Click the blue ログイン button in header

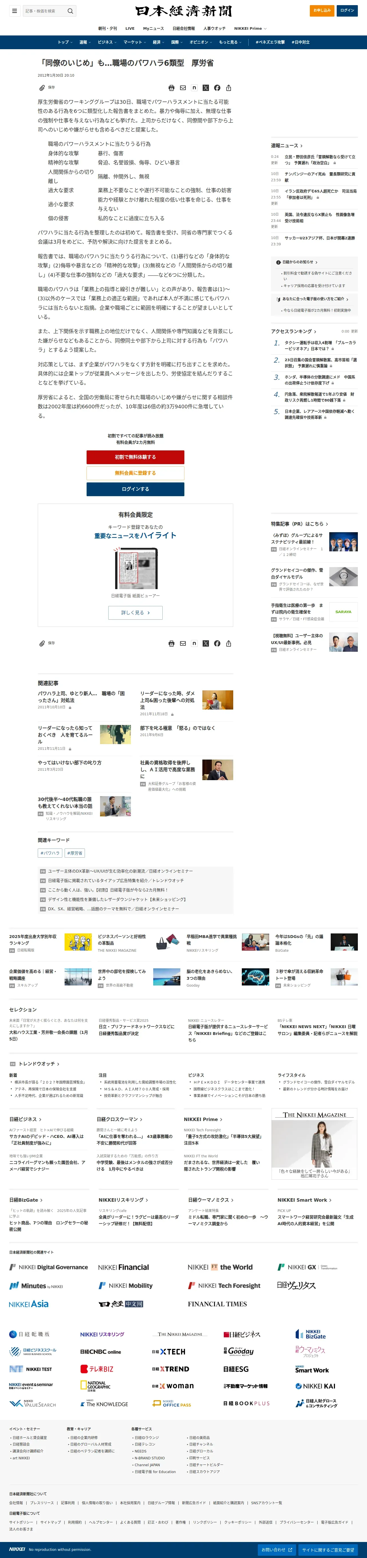coord(347,10)
